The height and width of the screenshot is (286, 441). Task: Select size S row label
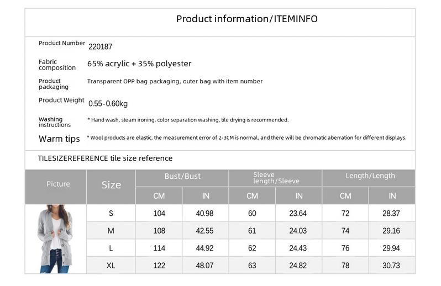111,213
